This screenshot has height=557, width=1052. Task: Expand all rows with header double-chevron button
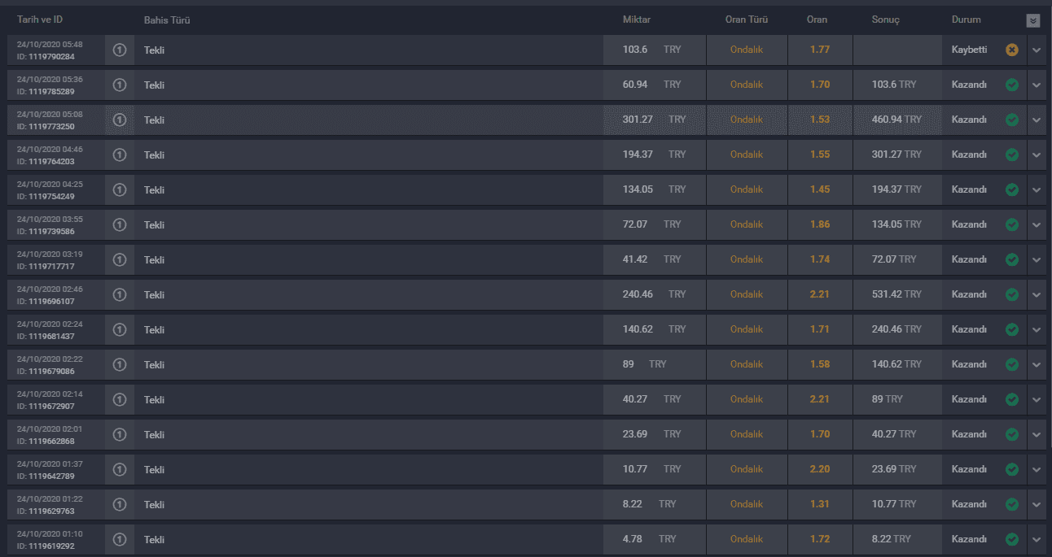coord(1033,21)
